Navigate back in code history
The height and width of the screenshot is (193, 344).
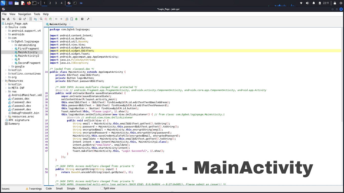[56, 19]
